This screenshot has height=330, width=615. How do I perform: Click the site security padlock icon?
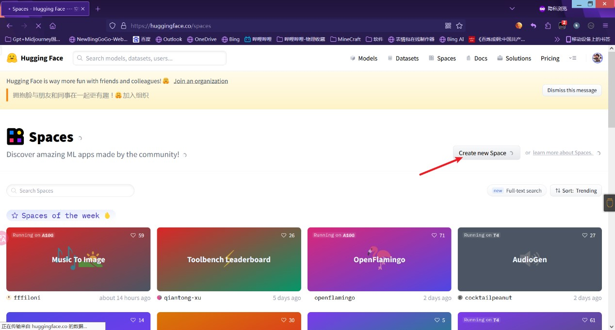click(x=123, y=26)
